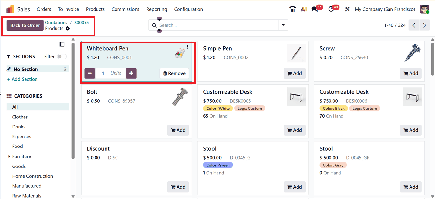Screen dimensions: 435x199
Task: Open the apps menu via the Sales logo
Action: click(x=10, y=9)
